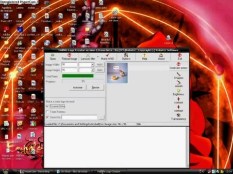Click the Progress bar

[x=83, y=81]
